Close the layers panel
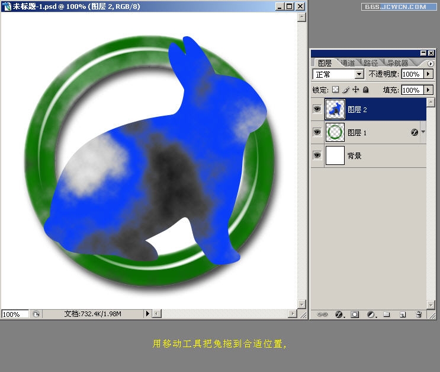Image resolution: width=440 pixels, height=372 pixels. click(x=431, y=53)
